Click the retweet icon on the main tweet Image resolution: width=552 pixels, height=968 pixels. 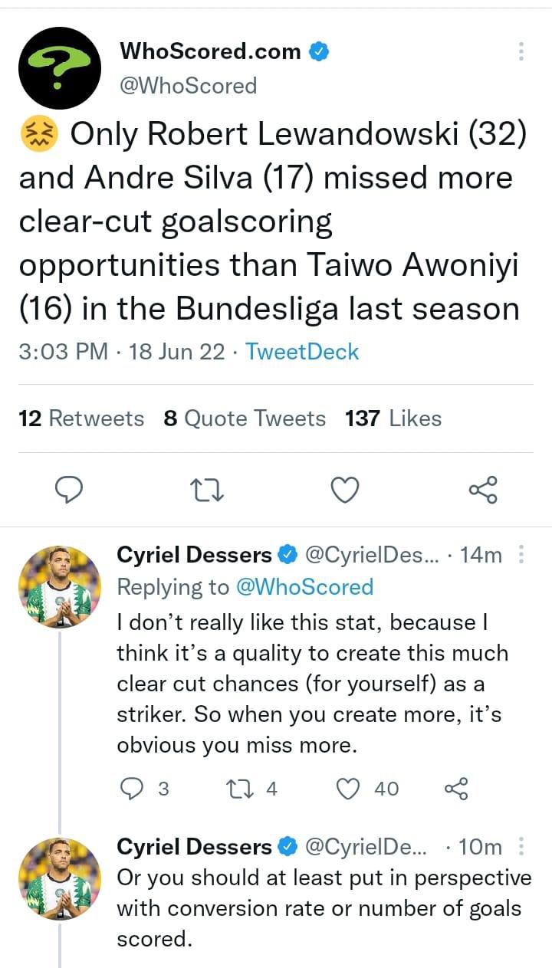tap(205, 489)
